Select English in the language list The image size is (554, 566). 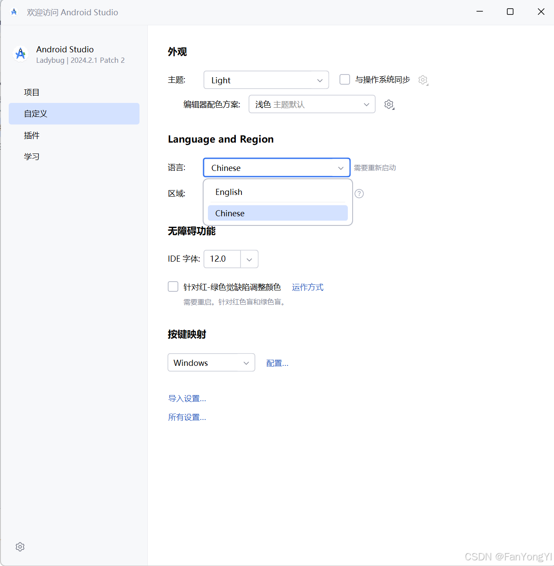pyautogui.click(x=278, y=192)
